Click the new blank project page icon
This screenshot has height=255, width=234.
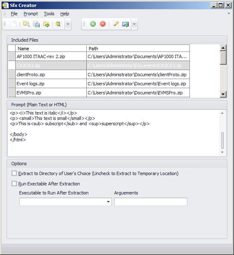(14, 24)
